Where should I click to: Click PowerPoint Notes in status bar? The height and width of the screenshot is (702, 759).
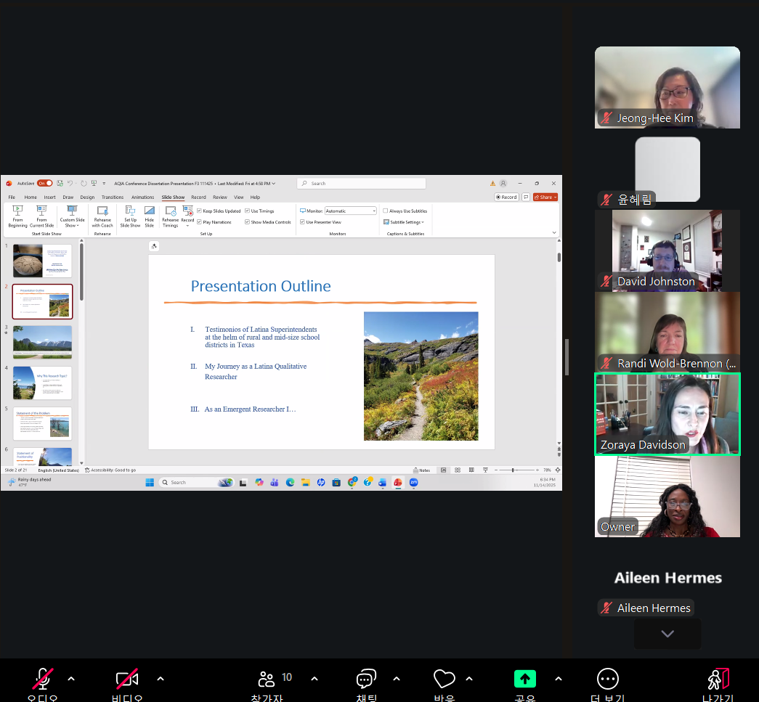(x=421, y=470)
